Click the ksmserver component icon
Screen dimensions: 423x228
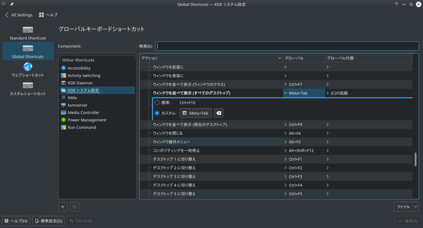(63, 105)
